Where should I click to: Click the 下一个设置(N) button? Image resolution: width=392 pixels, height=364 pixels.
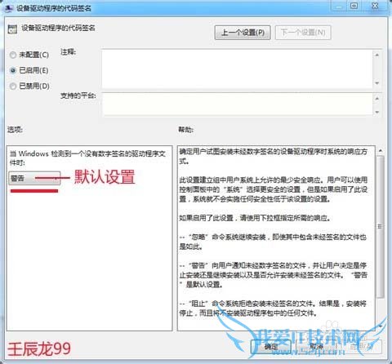click(303, 33)
